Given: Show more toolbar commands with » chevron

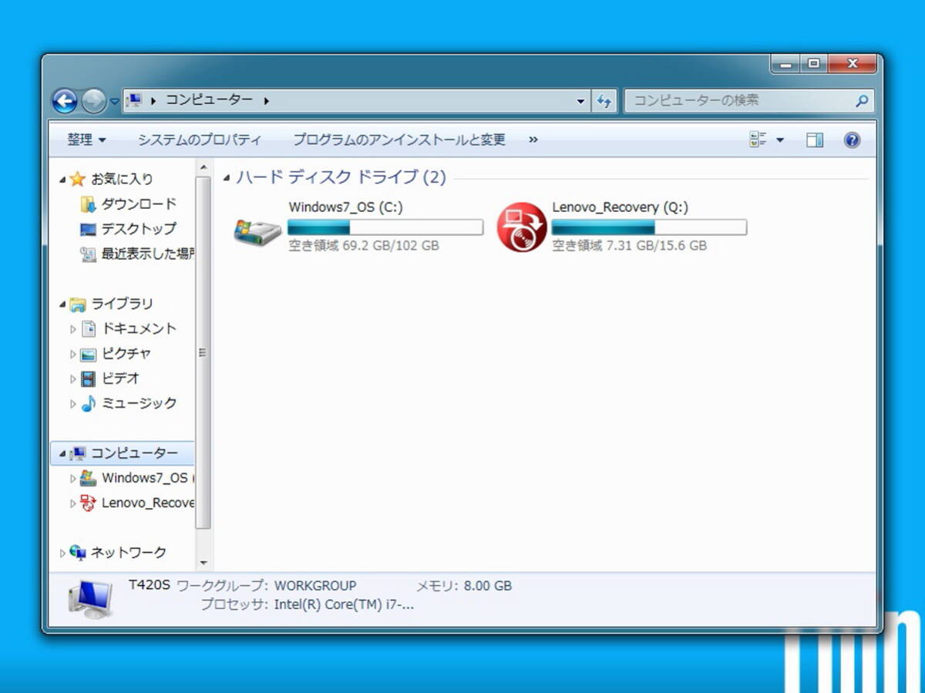Looking at the screenshot, I should click(533, 140).
